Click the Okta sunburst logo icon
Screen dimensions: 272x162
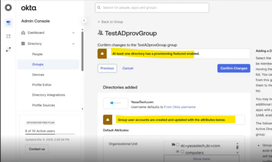8,8
